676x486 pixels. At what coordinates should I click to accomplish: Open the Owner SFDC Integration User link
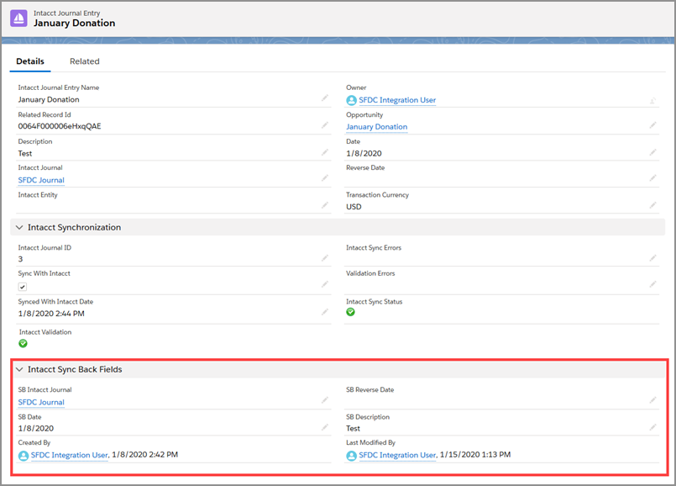tap(396, 100)
